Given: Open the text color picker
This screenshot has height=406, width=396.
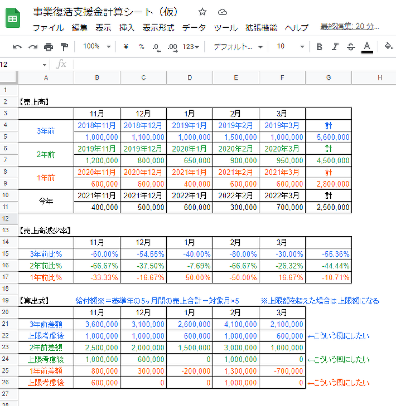Looking at the screenshot, I should pos(367,47).
